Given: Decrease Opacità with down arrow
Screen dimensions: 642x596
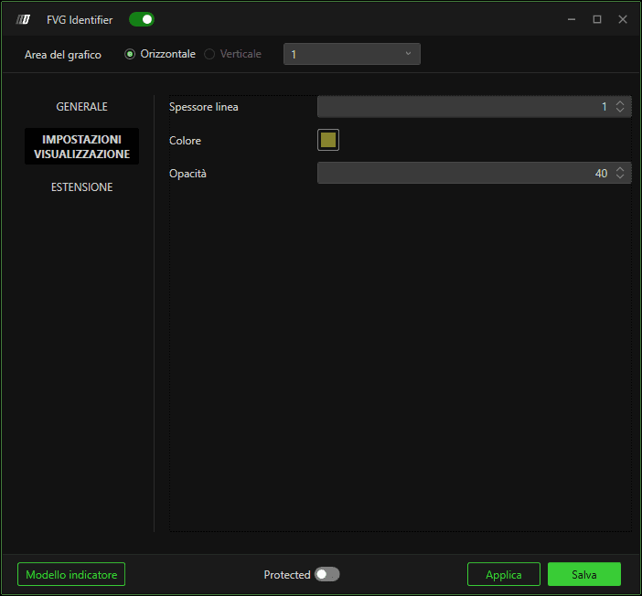Looking at the screenshot, I should coord(620,176).
